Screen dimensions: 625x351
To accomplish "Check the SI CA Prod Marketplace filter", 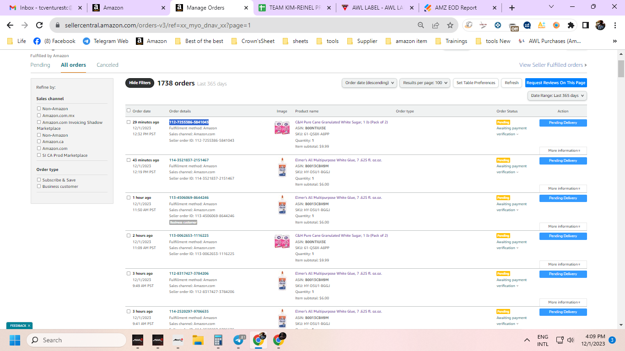I will 39,155.
